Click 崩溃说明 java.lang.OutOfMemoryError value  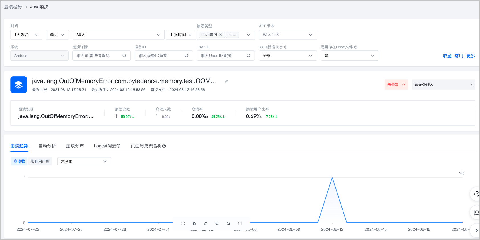[x=56, y=116]
